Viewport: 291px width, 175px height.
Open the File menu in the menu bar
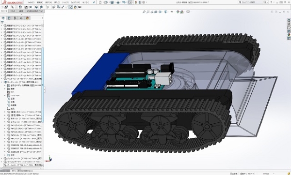[31, 2]
